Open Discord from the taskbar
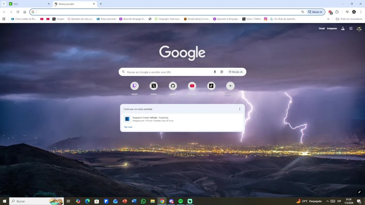Screen dimensions: 365x205 (171, 201)
